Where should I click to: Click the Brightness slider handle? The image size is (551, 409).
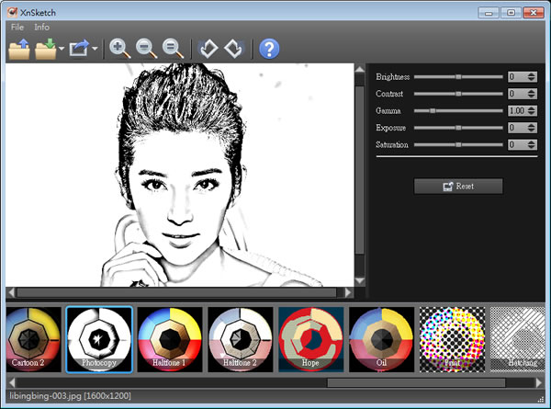click(x=458, y=77)
